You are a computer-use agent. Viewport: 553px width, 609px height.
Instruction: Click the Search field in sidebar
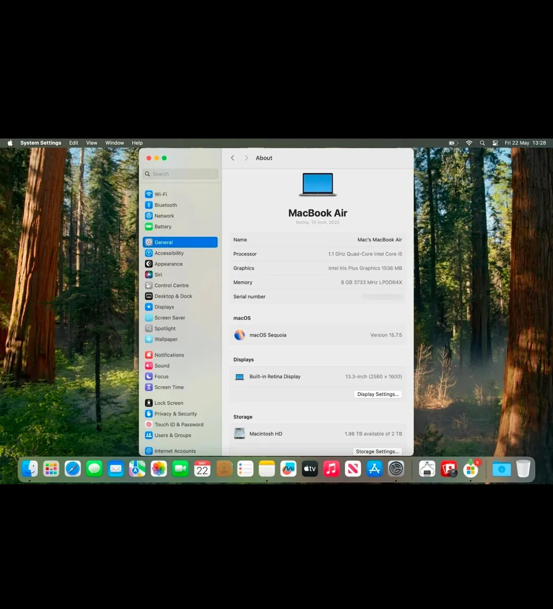click(x=180, y=174)
